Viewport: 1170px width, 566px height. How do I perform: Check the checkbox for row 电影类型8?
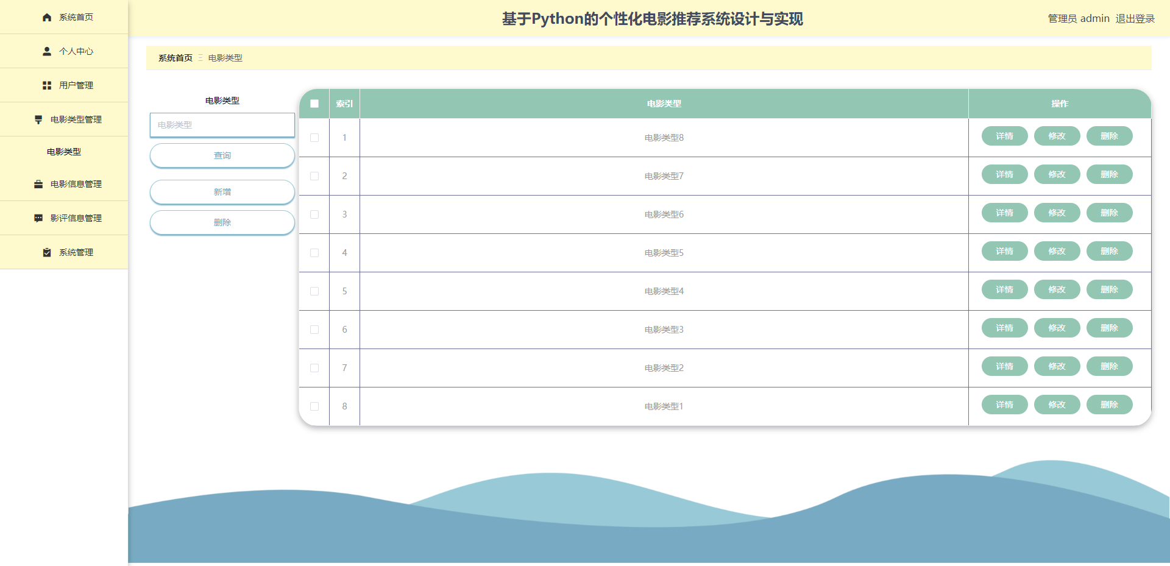click(x=314, y=138)
